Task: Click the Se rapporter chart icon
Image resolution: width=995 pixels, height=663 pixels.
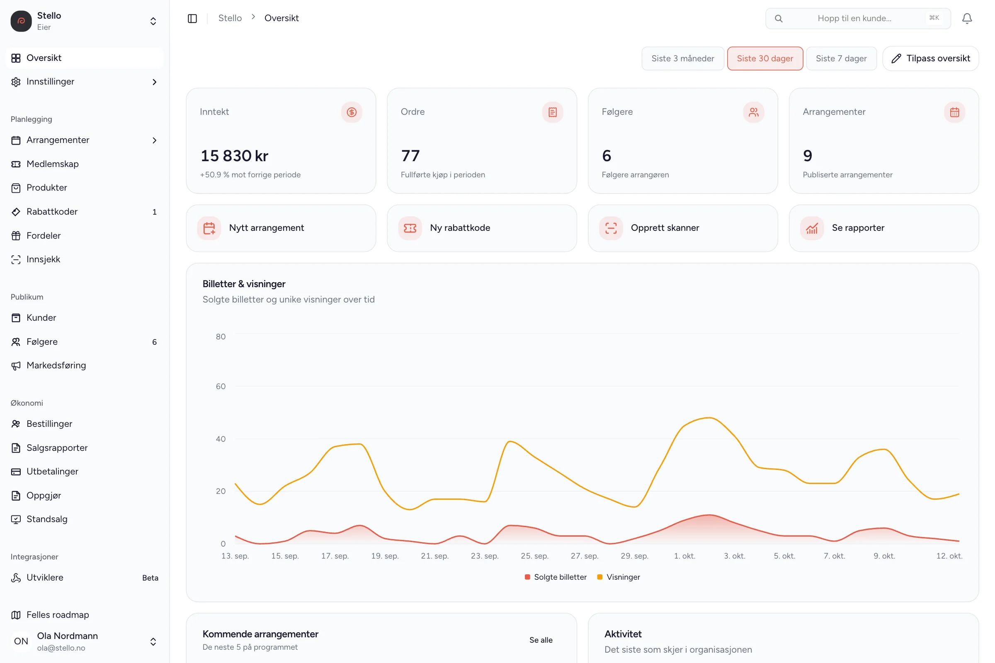Action: (812, 228)
